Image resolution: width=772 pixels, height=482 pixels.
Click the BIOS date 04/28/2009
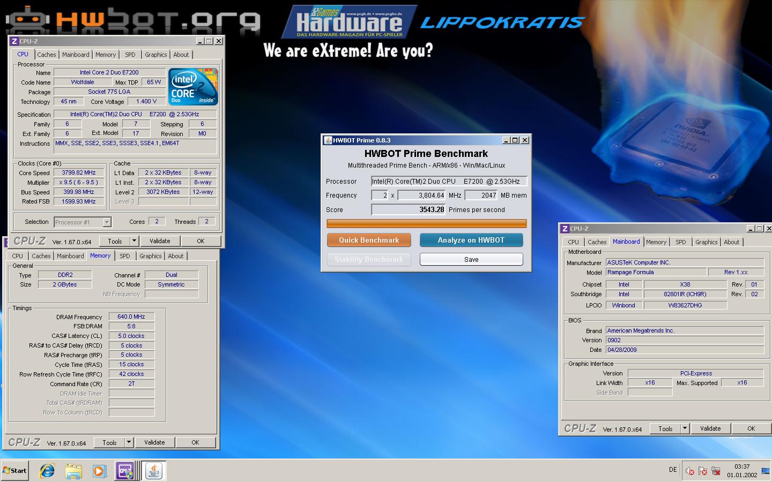[x=685, y=350]
